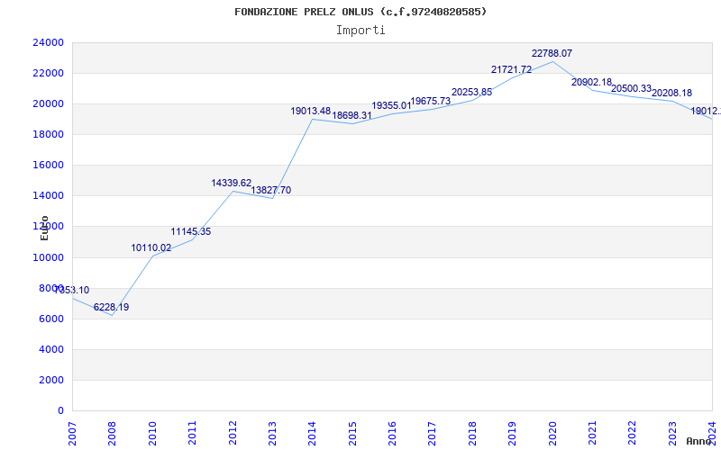Click y-axis value 6000
The height and width of the screenshot is (450, 721).
pos(50,319)
